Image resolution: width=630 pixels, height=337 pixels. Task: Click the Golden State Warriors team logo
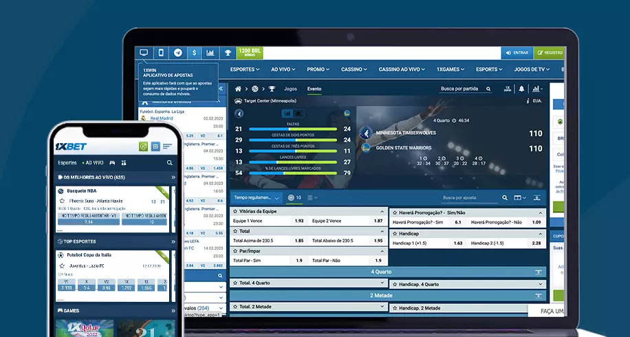pyautogui.click(x=366, y=148)
